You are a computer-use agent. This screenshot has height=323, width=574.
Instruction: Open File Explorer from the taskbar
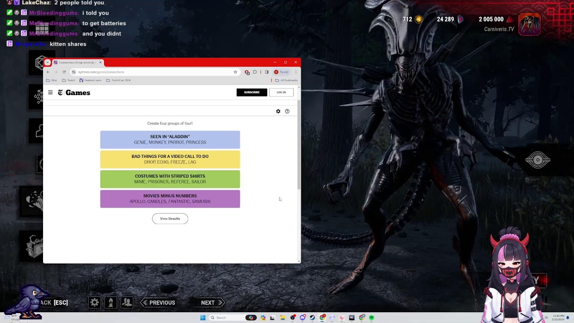click(x=283, y=318)
